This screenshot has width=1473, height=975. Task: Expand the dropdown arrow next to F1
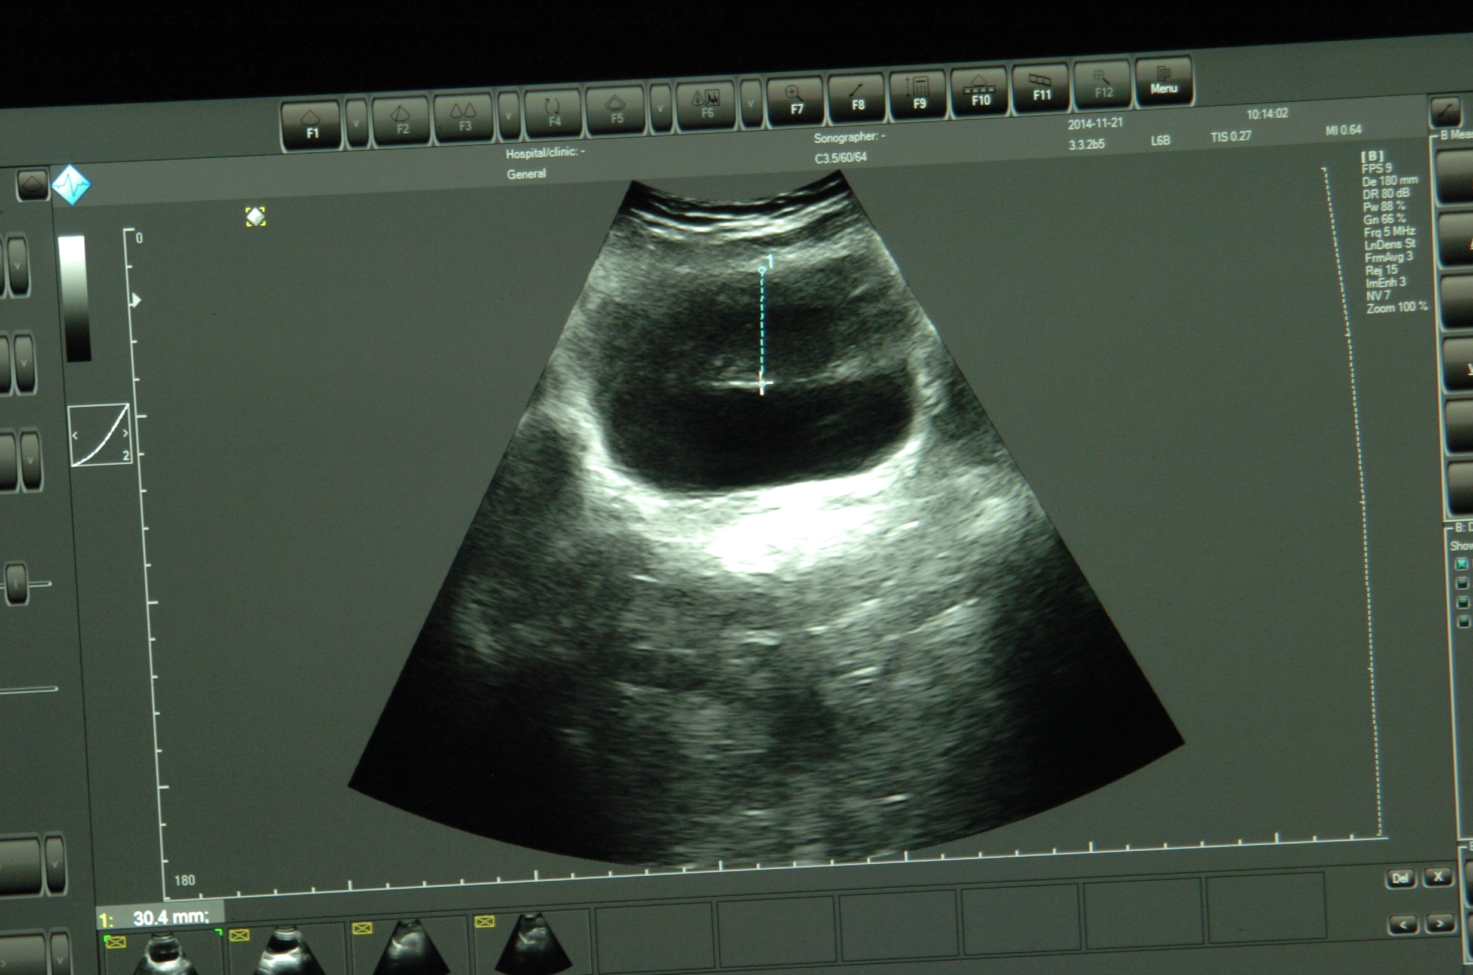pos(356,123)
